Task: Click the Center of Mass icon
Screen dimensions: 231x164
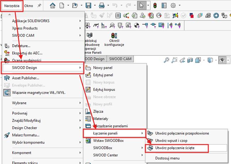Action: (137, 26)
